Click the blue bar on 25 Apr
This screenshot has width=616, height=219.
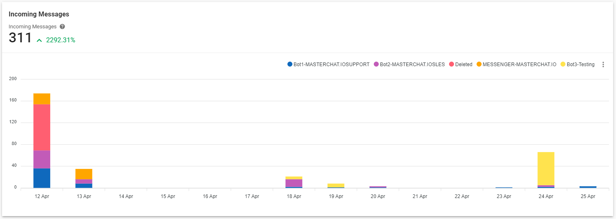coord(588,187)
